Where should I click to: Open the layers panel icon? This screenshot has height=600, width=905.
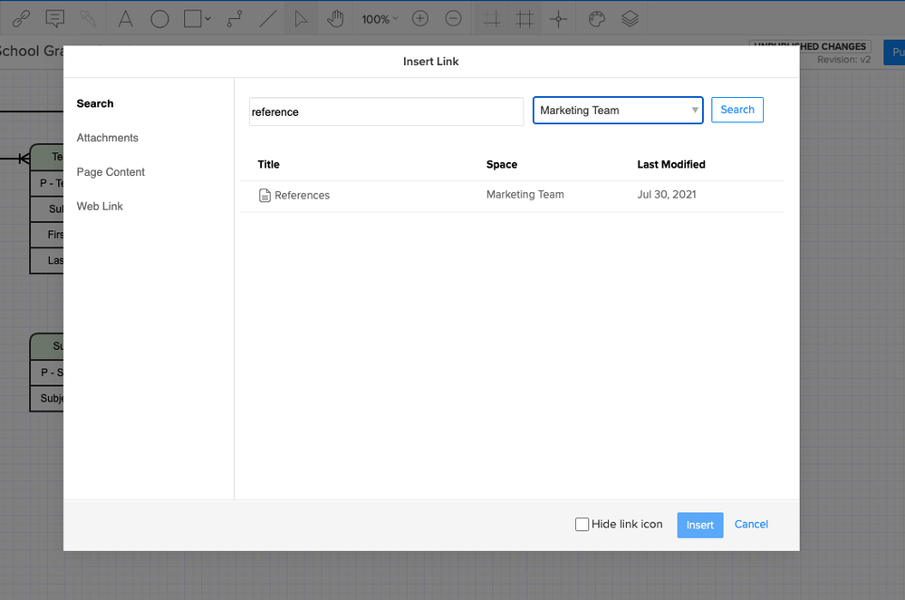pyautogui.click(x=630, y=19)
